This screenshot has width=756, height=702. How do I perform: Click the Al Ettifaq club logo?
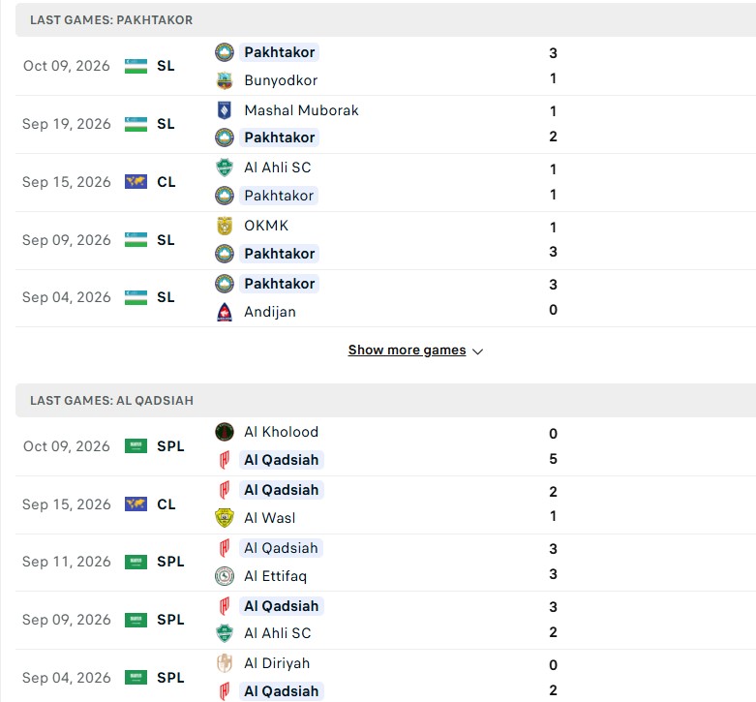[x=225, y=576]
